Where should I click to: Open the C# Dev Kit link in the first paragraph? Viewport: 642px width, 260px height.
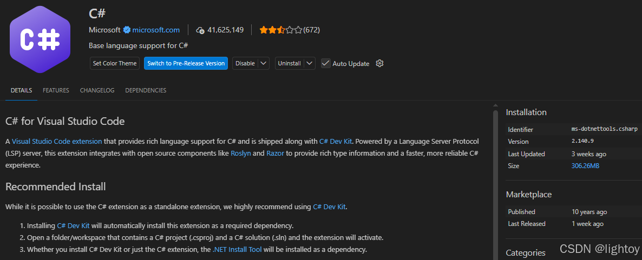tap(336, 142)
